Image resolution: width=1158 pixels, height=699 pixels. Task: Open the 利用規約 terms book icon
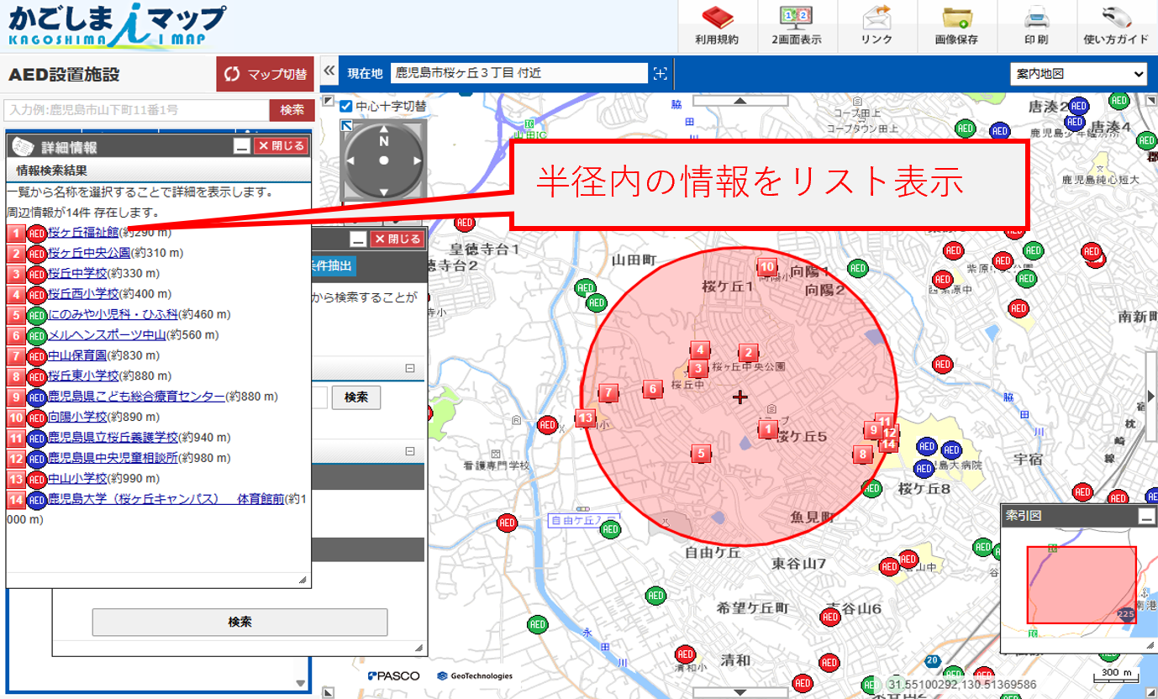click(x=716, y=18)
